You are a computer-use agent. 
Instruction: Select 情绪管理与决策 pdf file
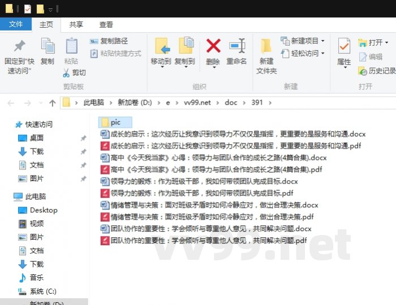click(207, 217)
